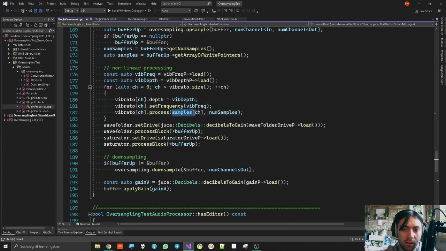Viewport: 446px width, 251px height.
Task: Click Collapse All in Solution Explorer
Action: coord(41,25)
